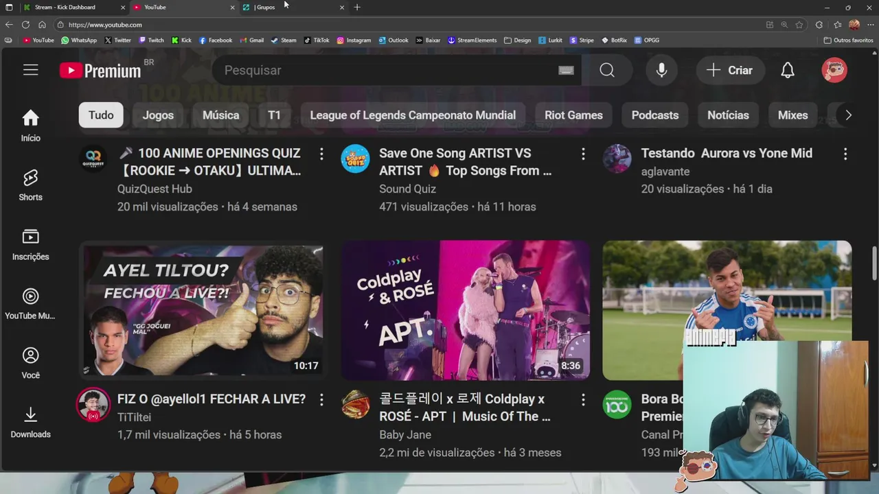Screen dimensions: 879x494
Task: Click the magnifying glass search button
Action: tap(607, 70)
